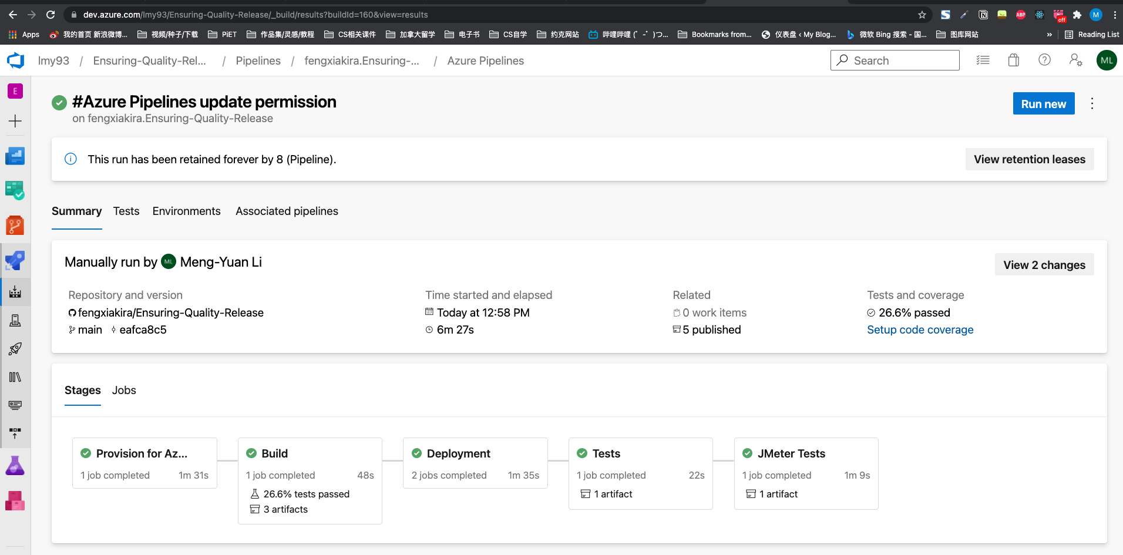Open Ensuring-Quality-Rel... breadcrumb
The height and width of the screenshot is (555, 1123).
[x=150, y=60]
